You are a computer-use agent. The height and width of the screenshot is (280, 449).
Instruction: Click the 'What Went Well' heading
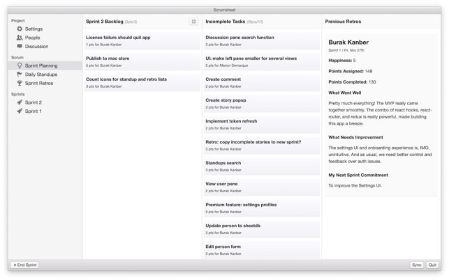pos(345,93)
